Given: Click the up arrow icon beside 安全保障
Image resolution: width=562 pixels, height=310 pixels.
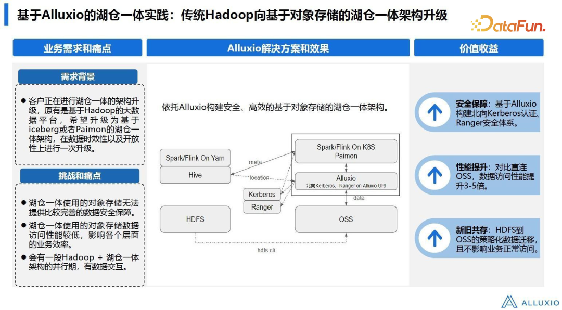Looking at the screenshot, I should coord(435,112).
